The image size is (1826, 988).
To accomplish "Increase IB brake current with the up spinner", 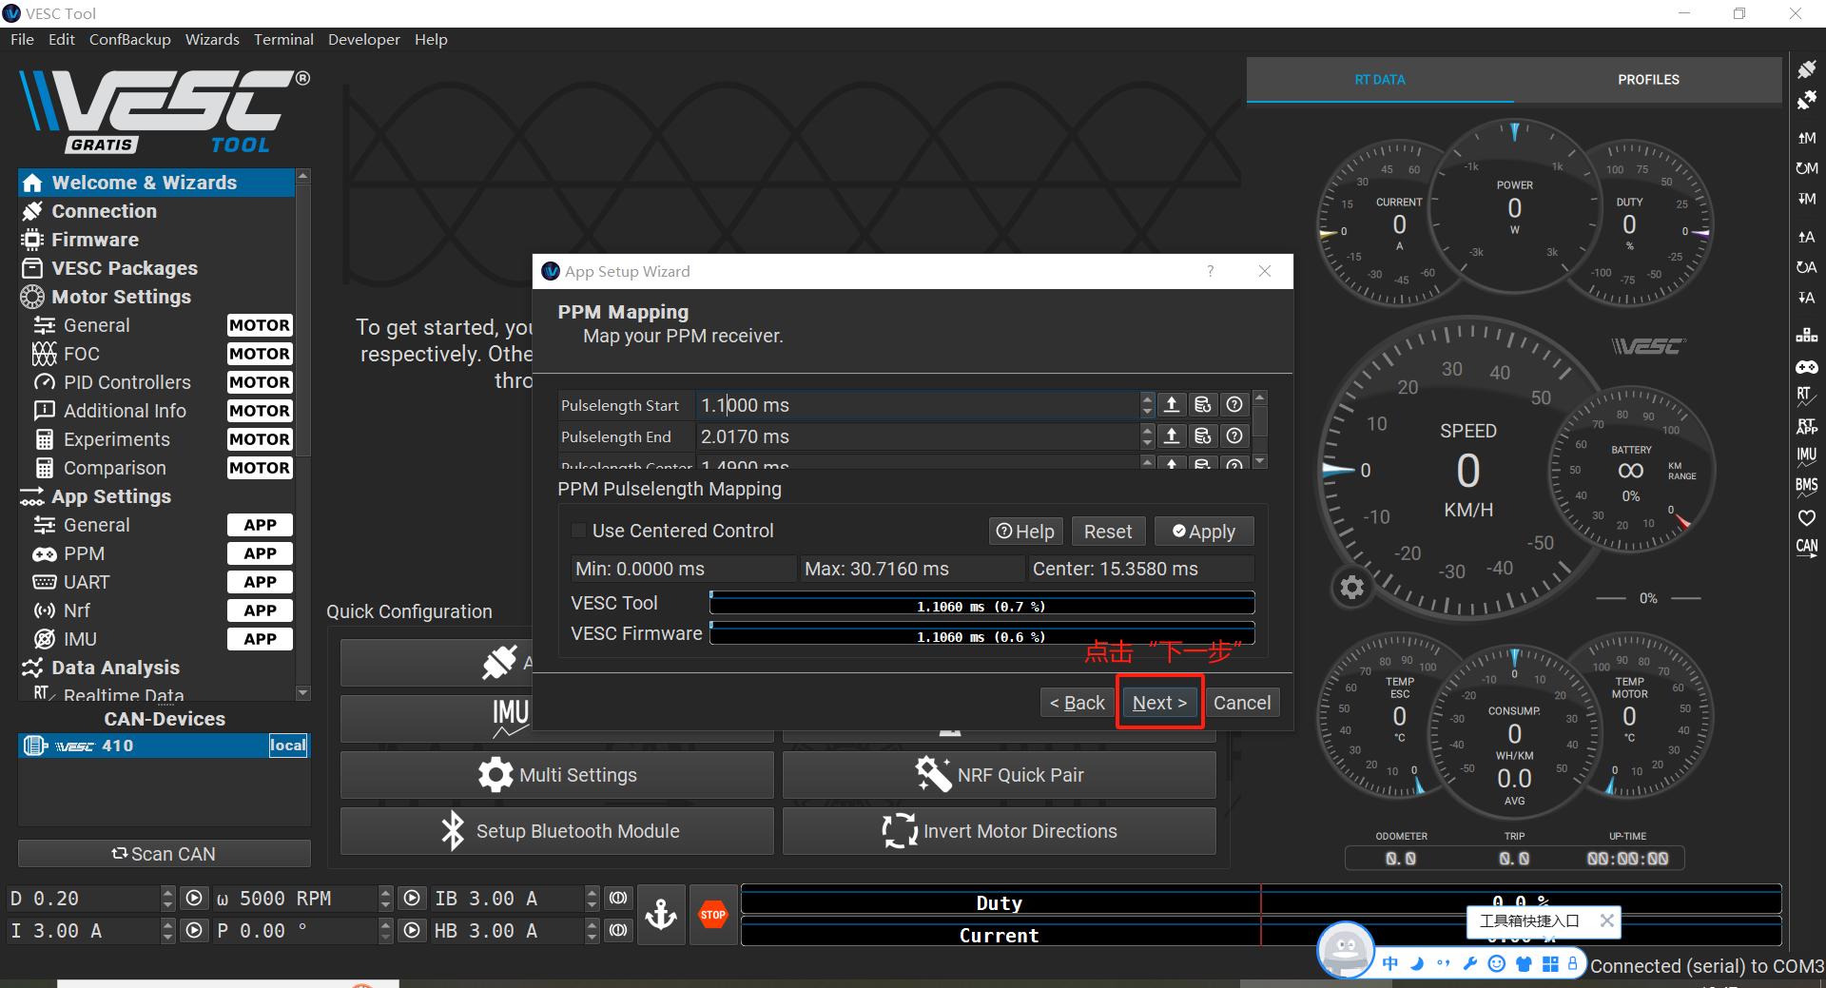I will point(592,893).
